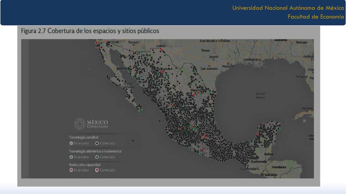Click the Gulf of California label
The height and width of the screenshot is (194, 346).
point(128,85)
